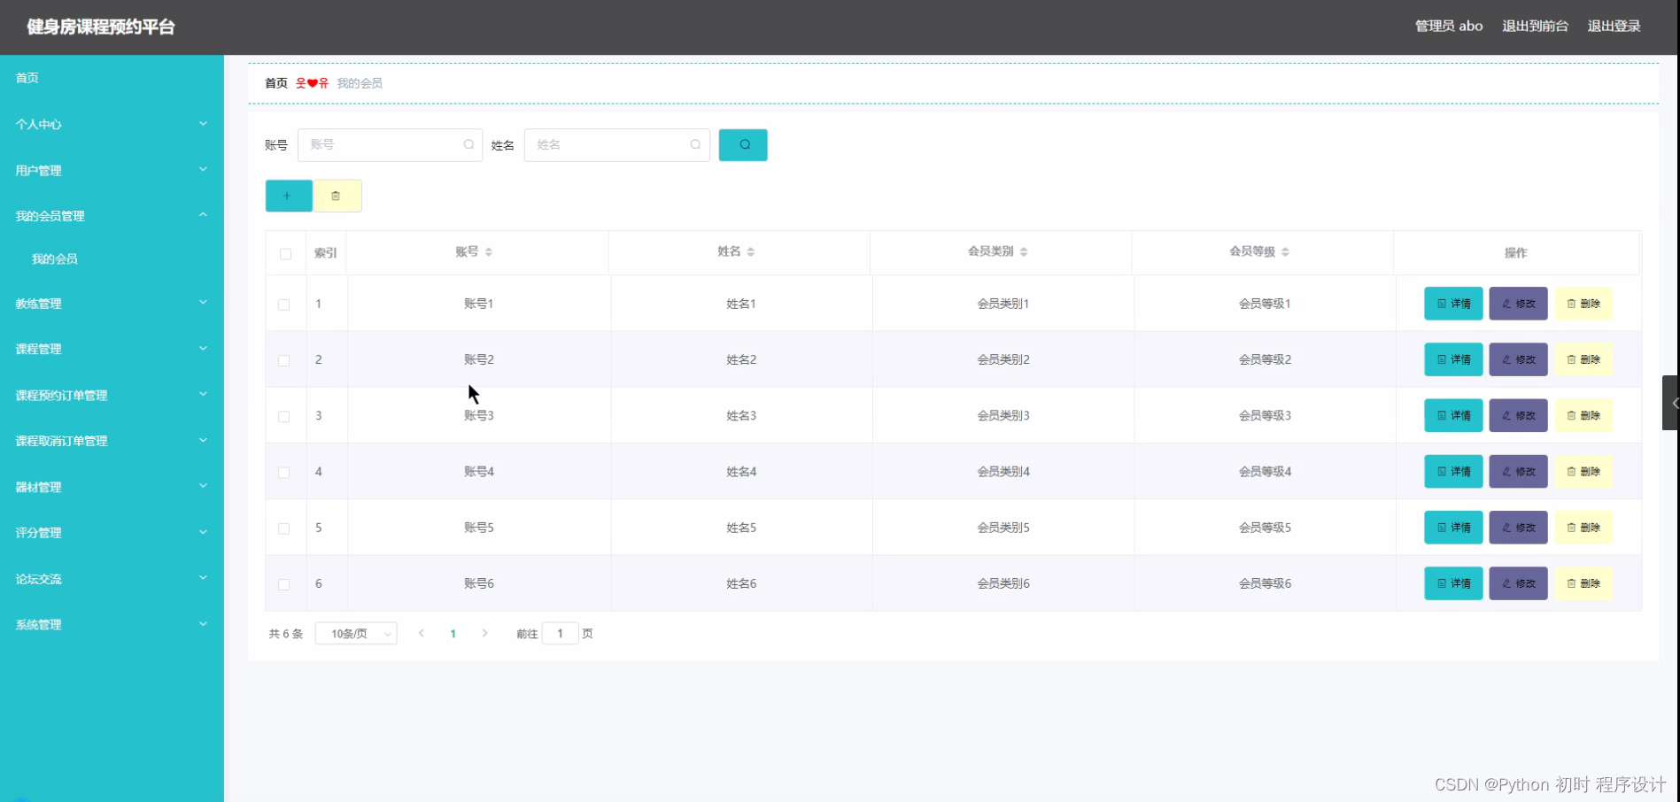This screenshot has width=1680, height=802.
Task: Check the row checkbox for 账号4
Action: 284,472
